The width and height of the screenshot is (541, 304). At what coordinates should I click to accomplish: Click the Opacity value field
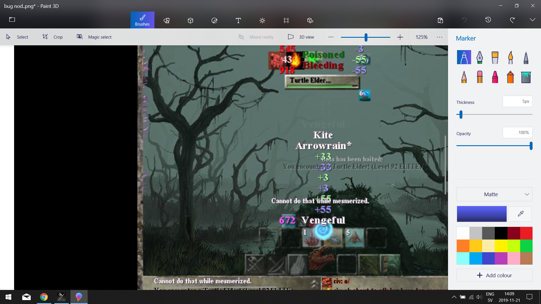tap(517, 133)
